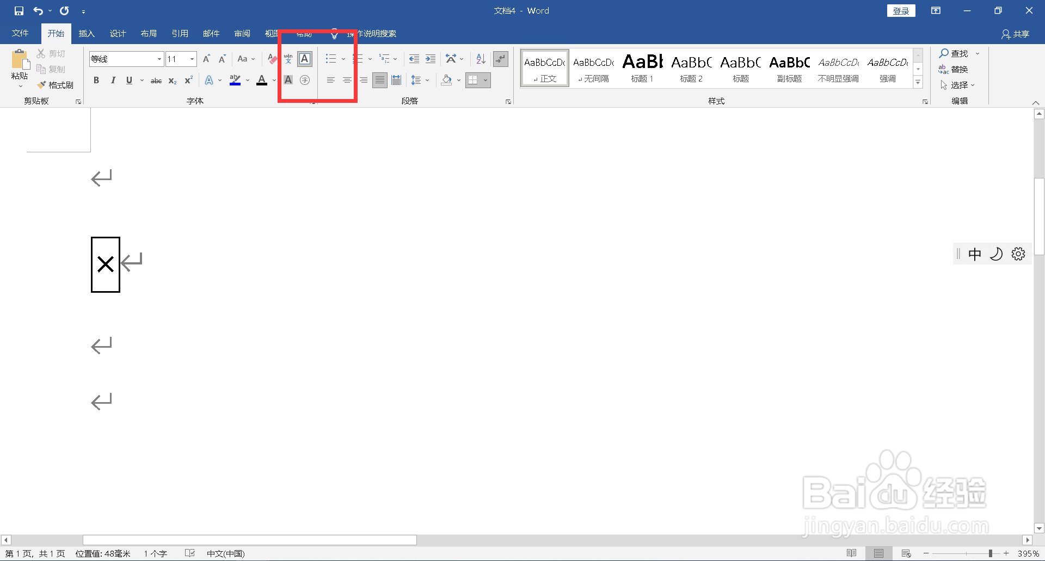This screenshot has height=561, width=1045.
Task: Increase font size with grow font icon
Action: [x=206, y=59]
